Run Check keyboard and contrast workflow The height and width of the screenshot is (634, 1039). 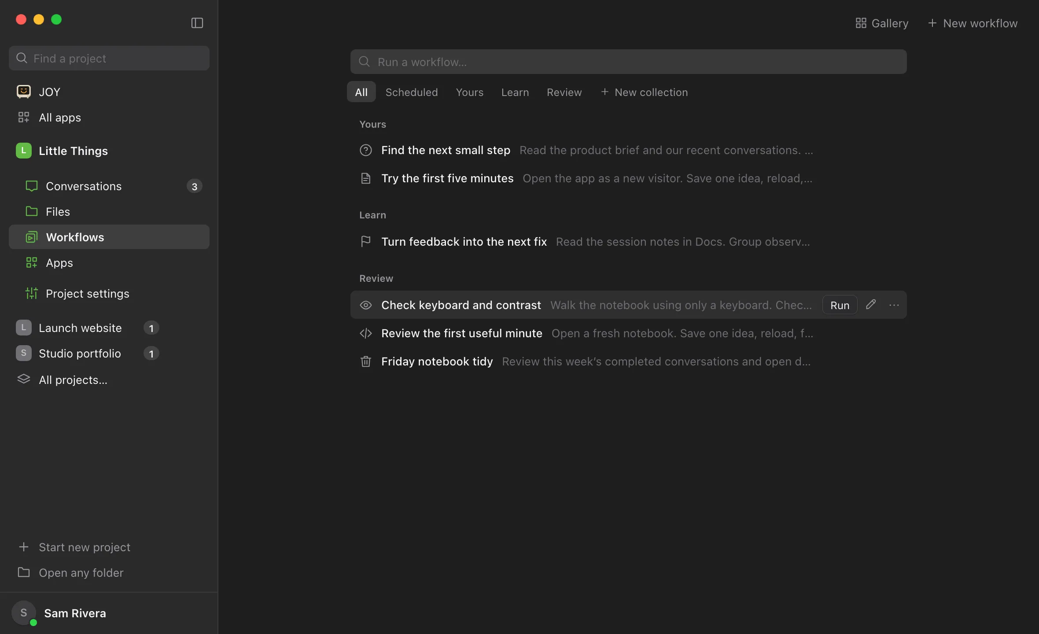pos(840,305)
